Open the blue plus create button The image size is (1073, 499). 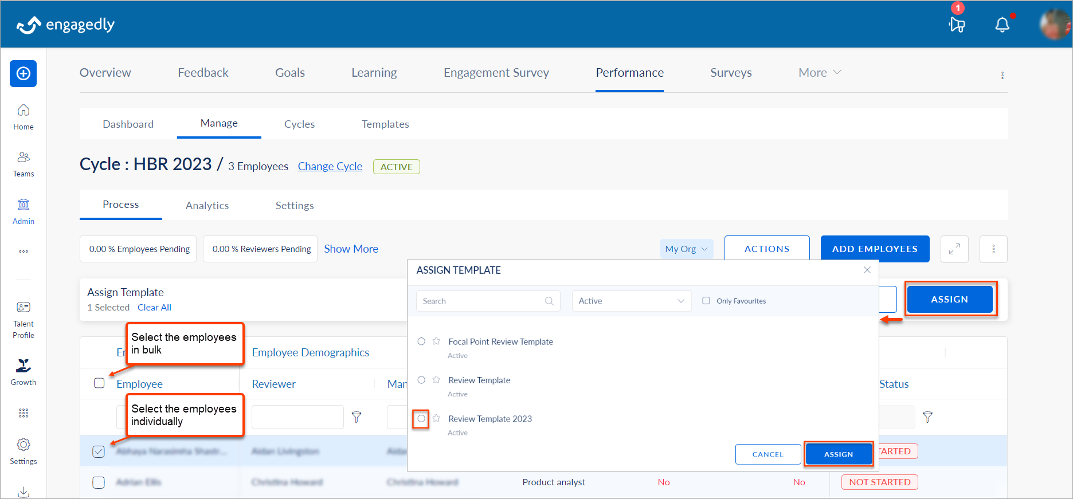pos(23,73)
